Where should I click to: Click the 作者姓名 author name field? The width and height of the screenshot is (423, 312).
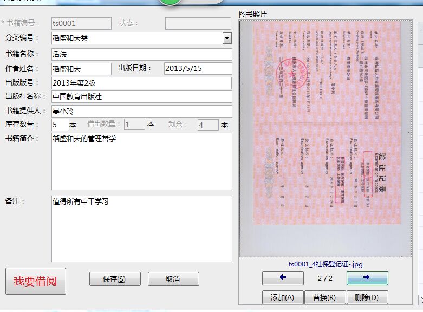[81, 69]
